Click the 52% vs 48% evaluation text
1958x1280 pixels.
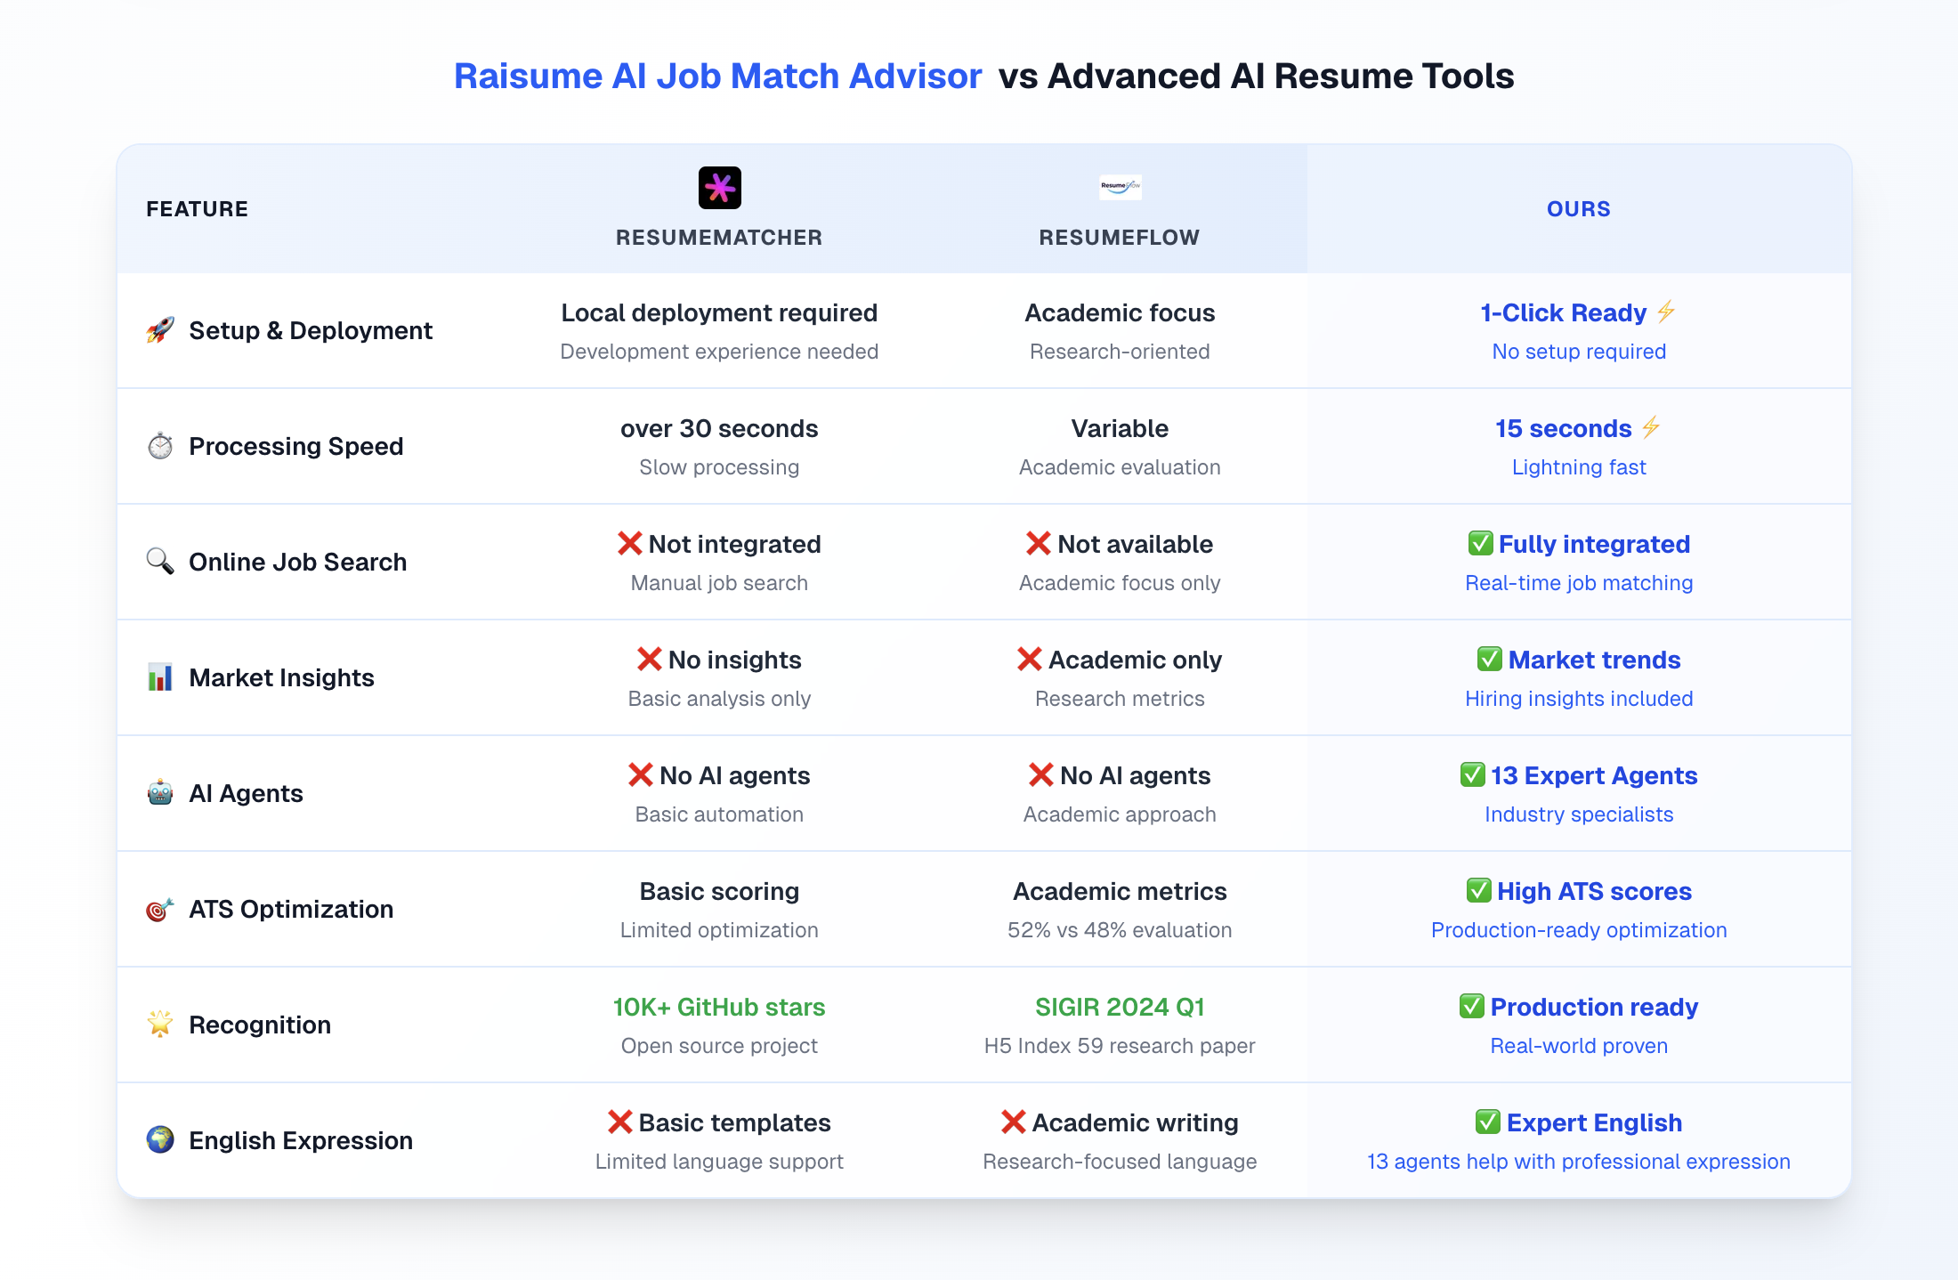point(1120,930)
